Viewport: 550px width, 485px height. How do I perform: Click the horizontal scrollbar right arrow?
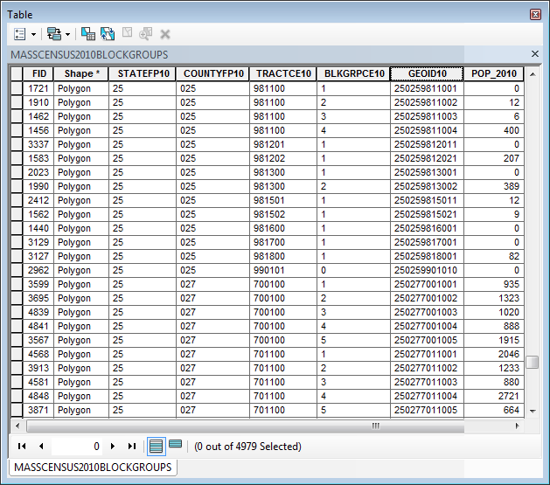pyautogui.click(x=518, y=426)
